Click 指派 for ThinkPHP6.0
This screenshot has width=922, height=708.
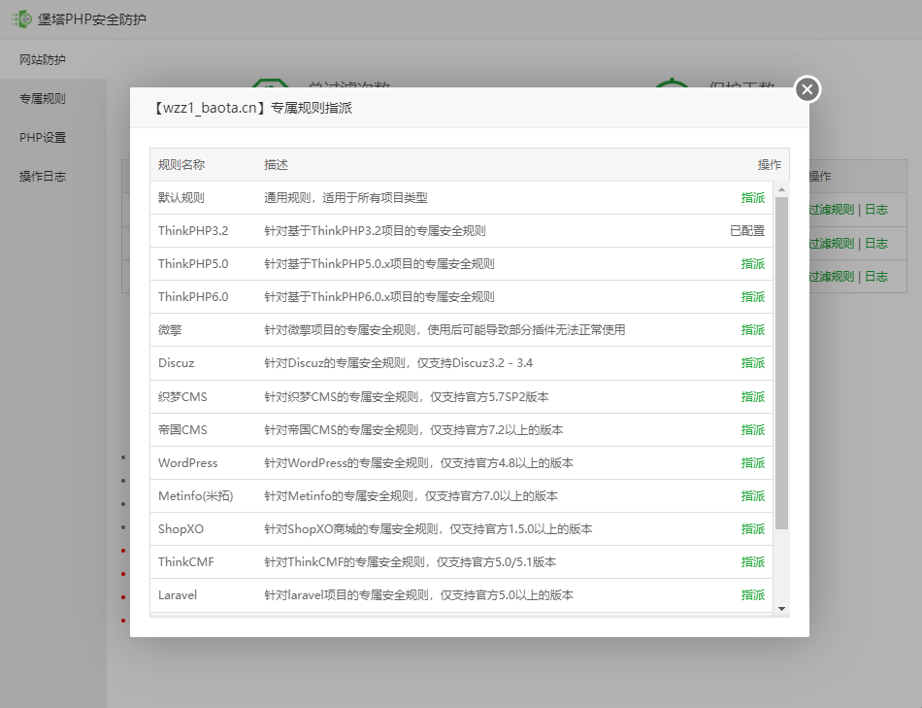point(753,296)
